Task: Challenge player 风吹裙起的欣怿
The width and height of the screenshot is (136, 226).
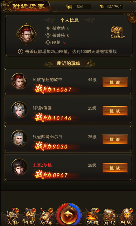Action: pos(115,82)
